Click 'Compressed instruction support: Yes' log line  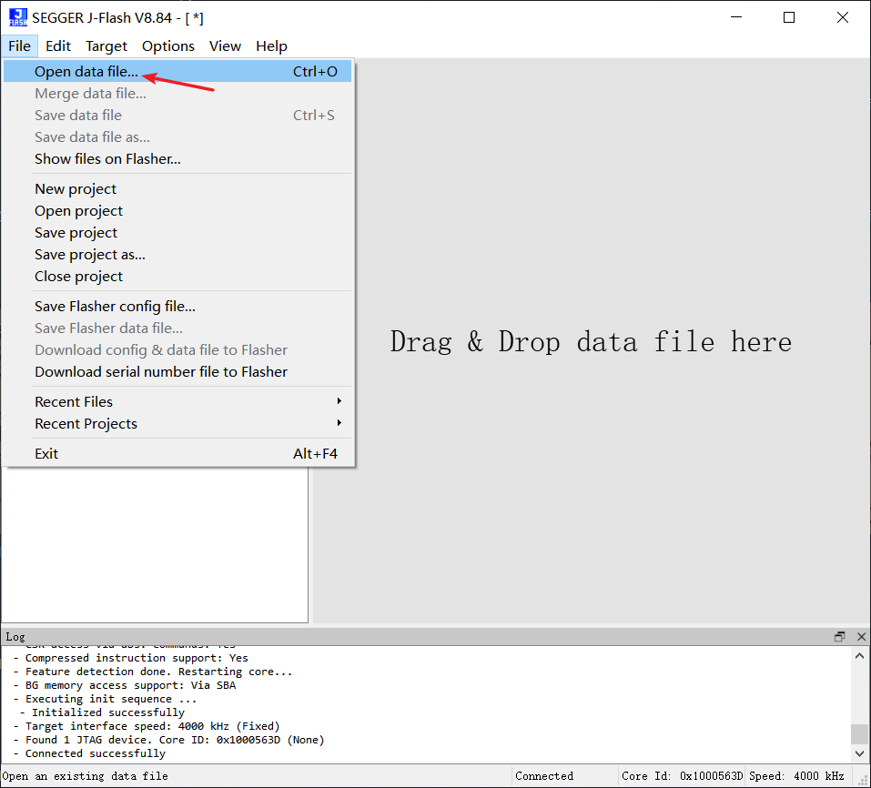[x=130, y=658]
